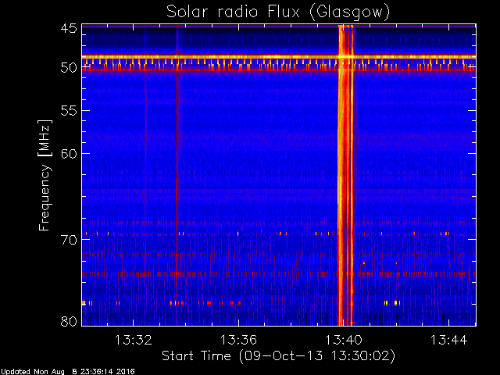This screenshot has height=375, width=500.
Task: Click the 60 MHz frequency tick label
Action: [x=69, y=154]
